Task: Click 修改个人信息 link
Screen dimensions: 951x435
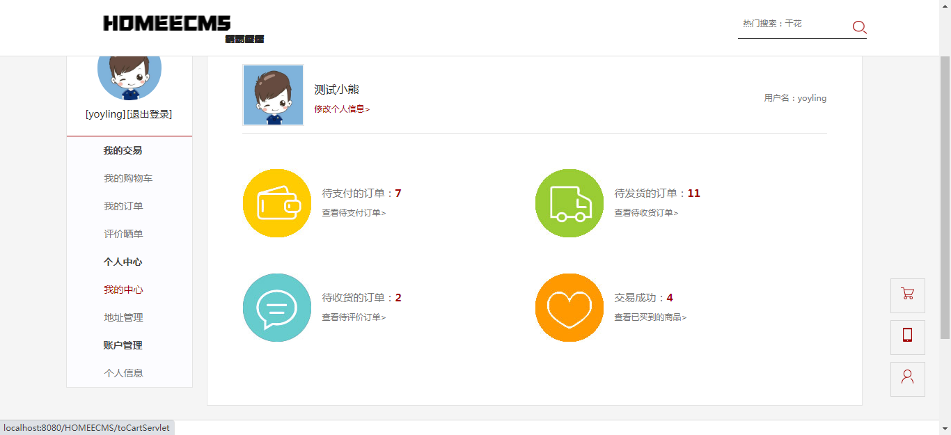Action: point(341,109)
